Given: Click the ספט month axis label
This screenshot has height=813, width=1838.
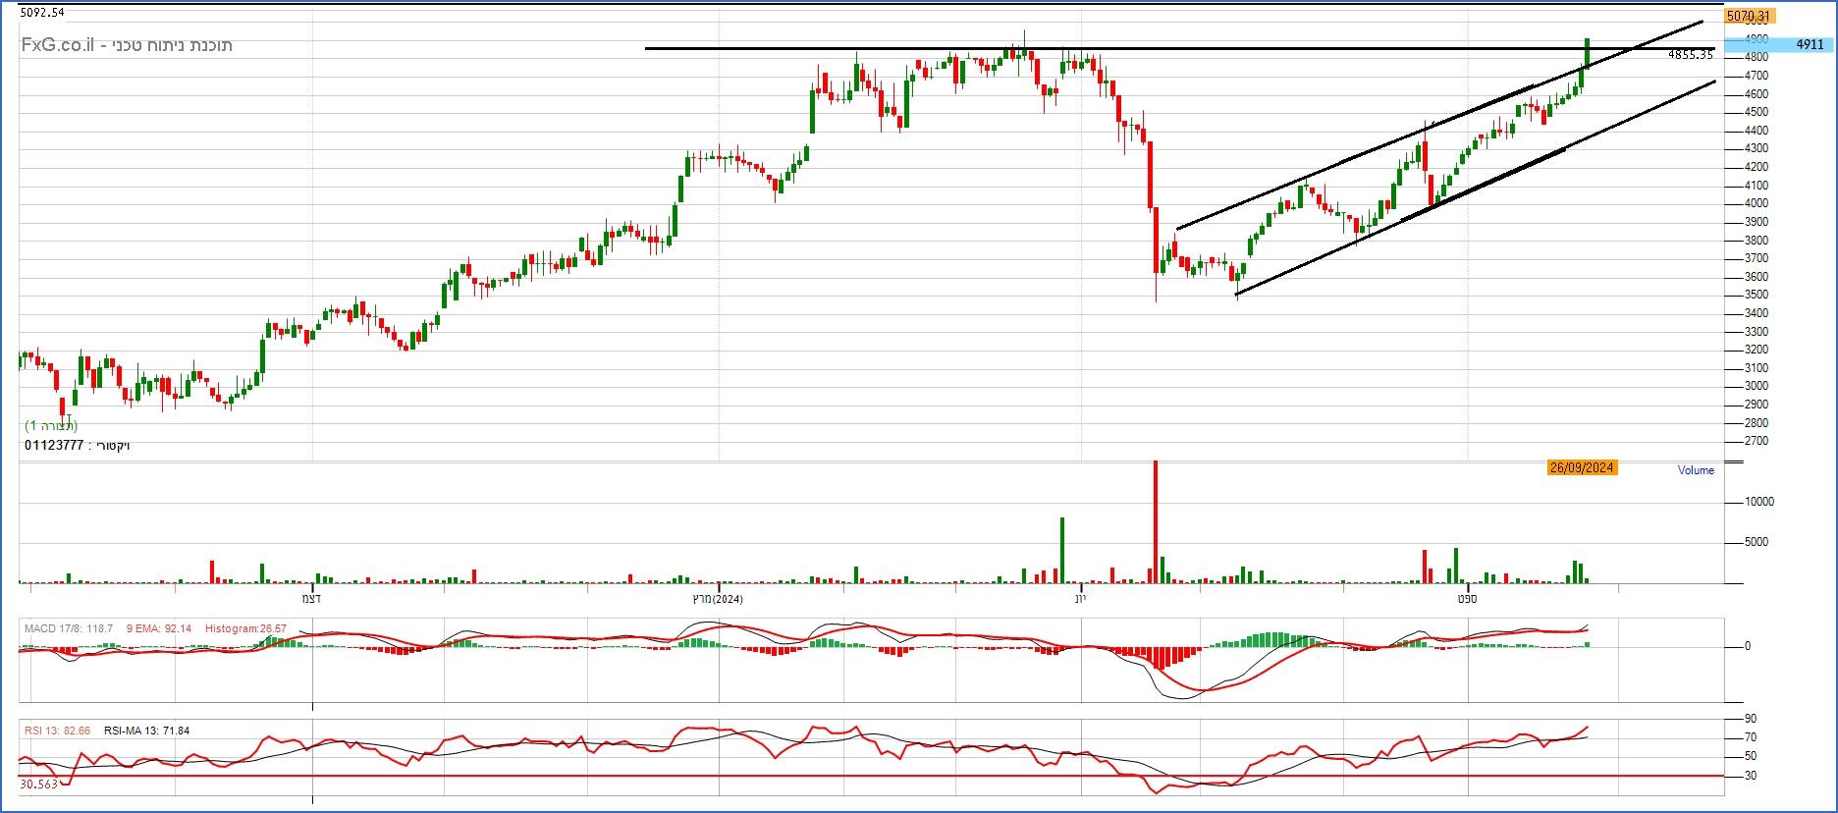Looking at the screenshot, I should pyautogui.click(x=1467, y=598).
